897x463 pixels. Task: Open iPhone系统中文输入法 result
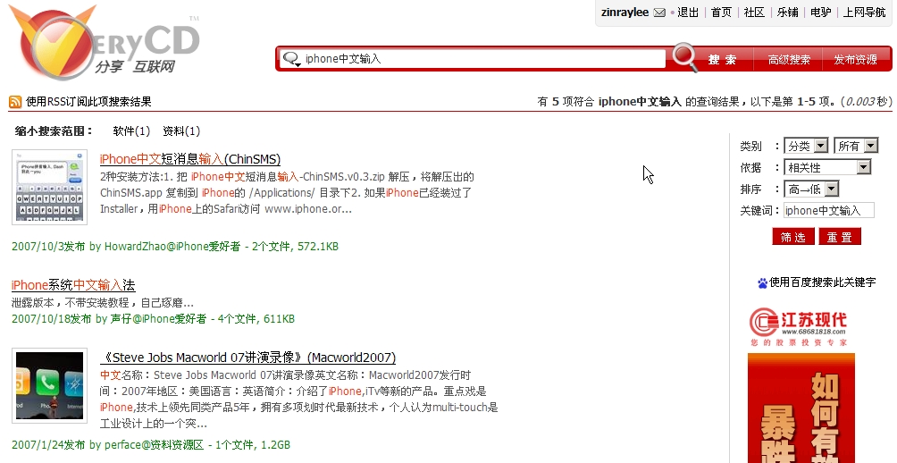pos(73,285)
